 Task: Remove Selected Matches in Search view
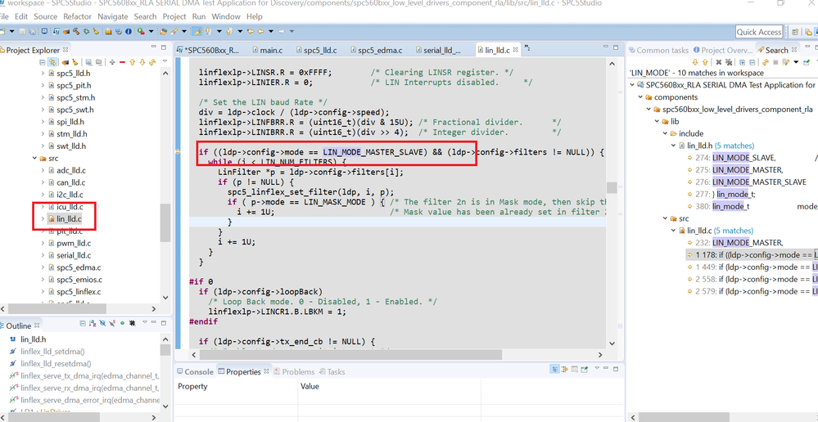(x=719, y=62)
